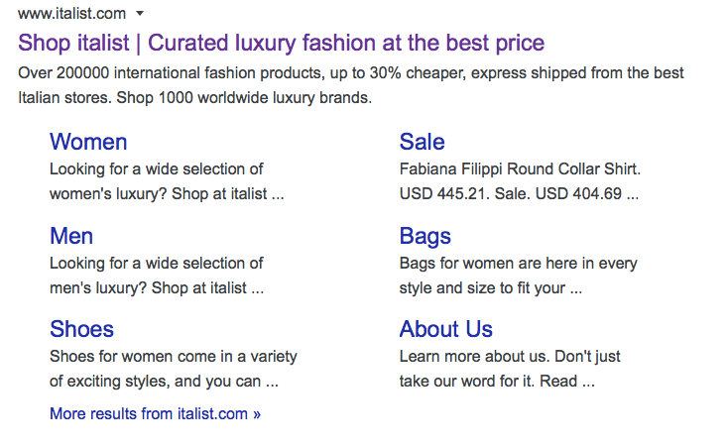Click the 'men's luxury? Shop at italist' snippet
The image size is (728, 445).
(x=156, y=288)
